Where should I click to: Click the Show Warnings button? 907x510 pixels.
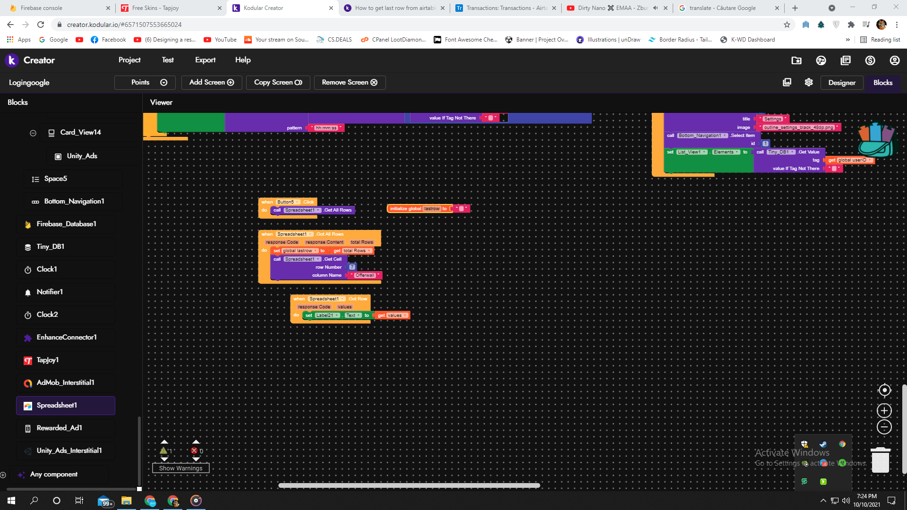180,468
